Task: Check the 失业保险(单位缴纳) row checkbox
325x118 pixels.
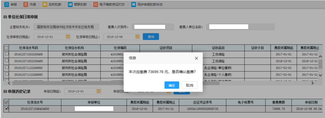Action: [7, 67]
